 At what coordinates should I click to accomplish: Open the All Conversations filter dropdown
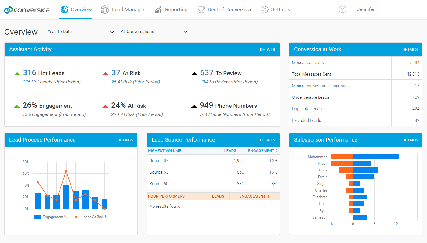[154, 32]
